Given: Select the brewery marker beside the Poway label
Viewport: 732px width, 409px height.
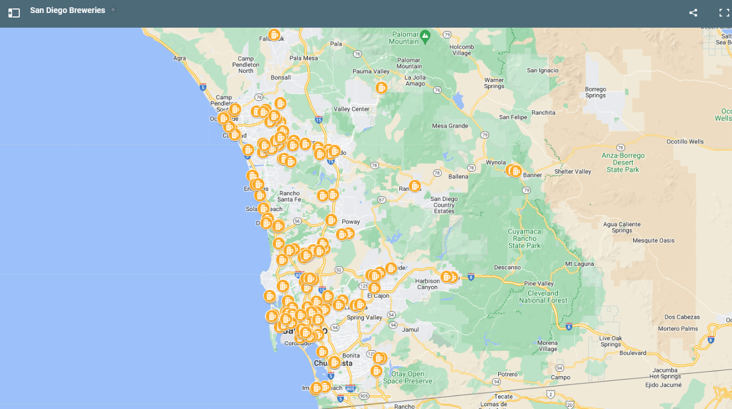Looking at the screenshot, I should point(331,220).
